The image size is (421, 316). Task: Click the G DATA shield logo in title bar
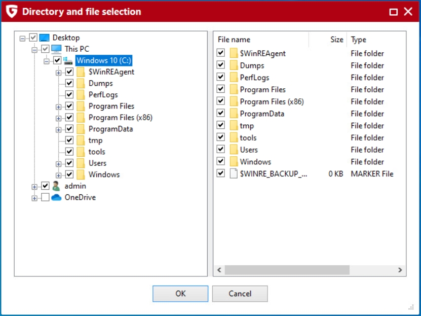(x=12, y=12)
